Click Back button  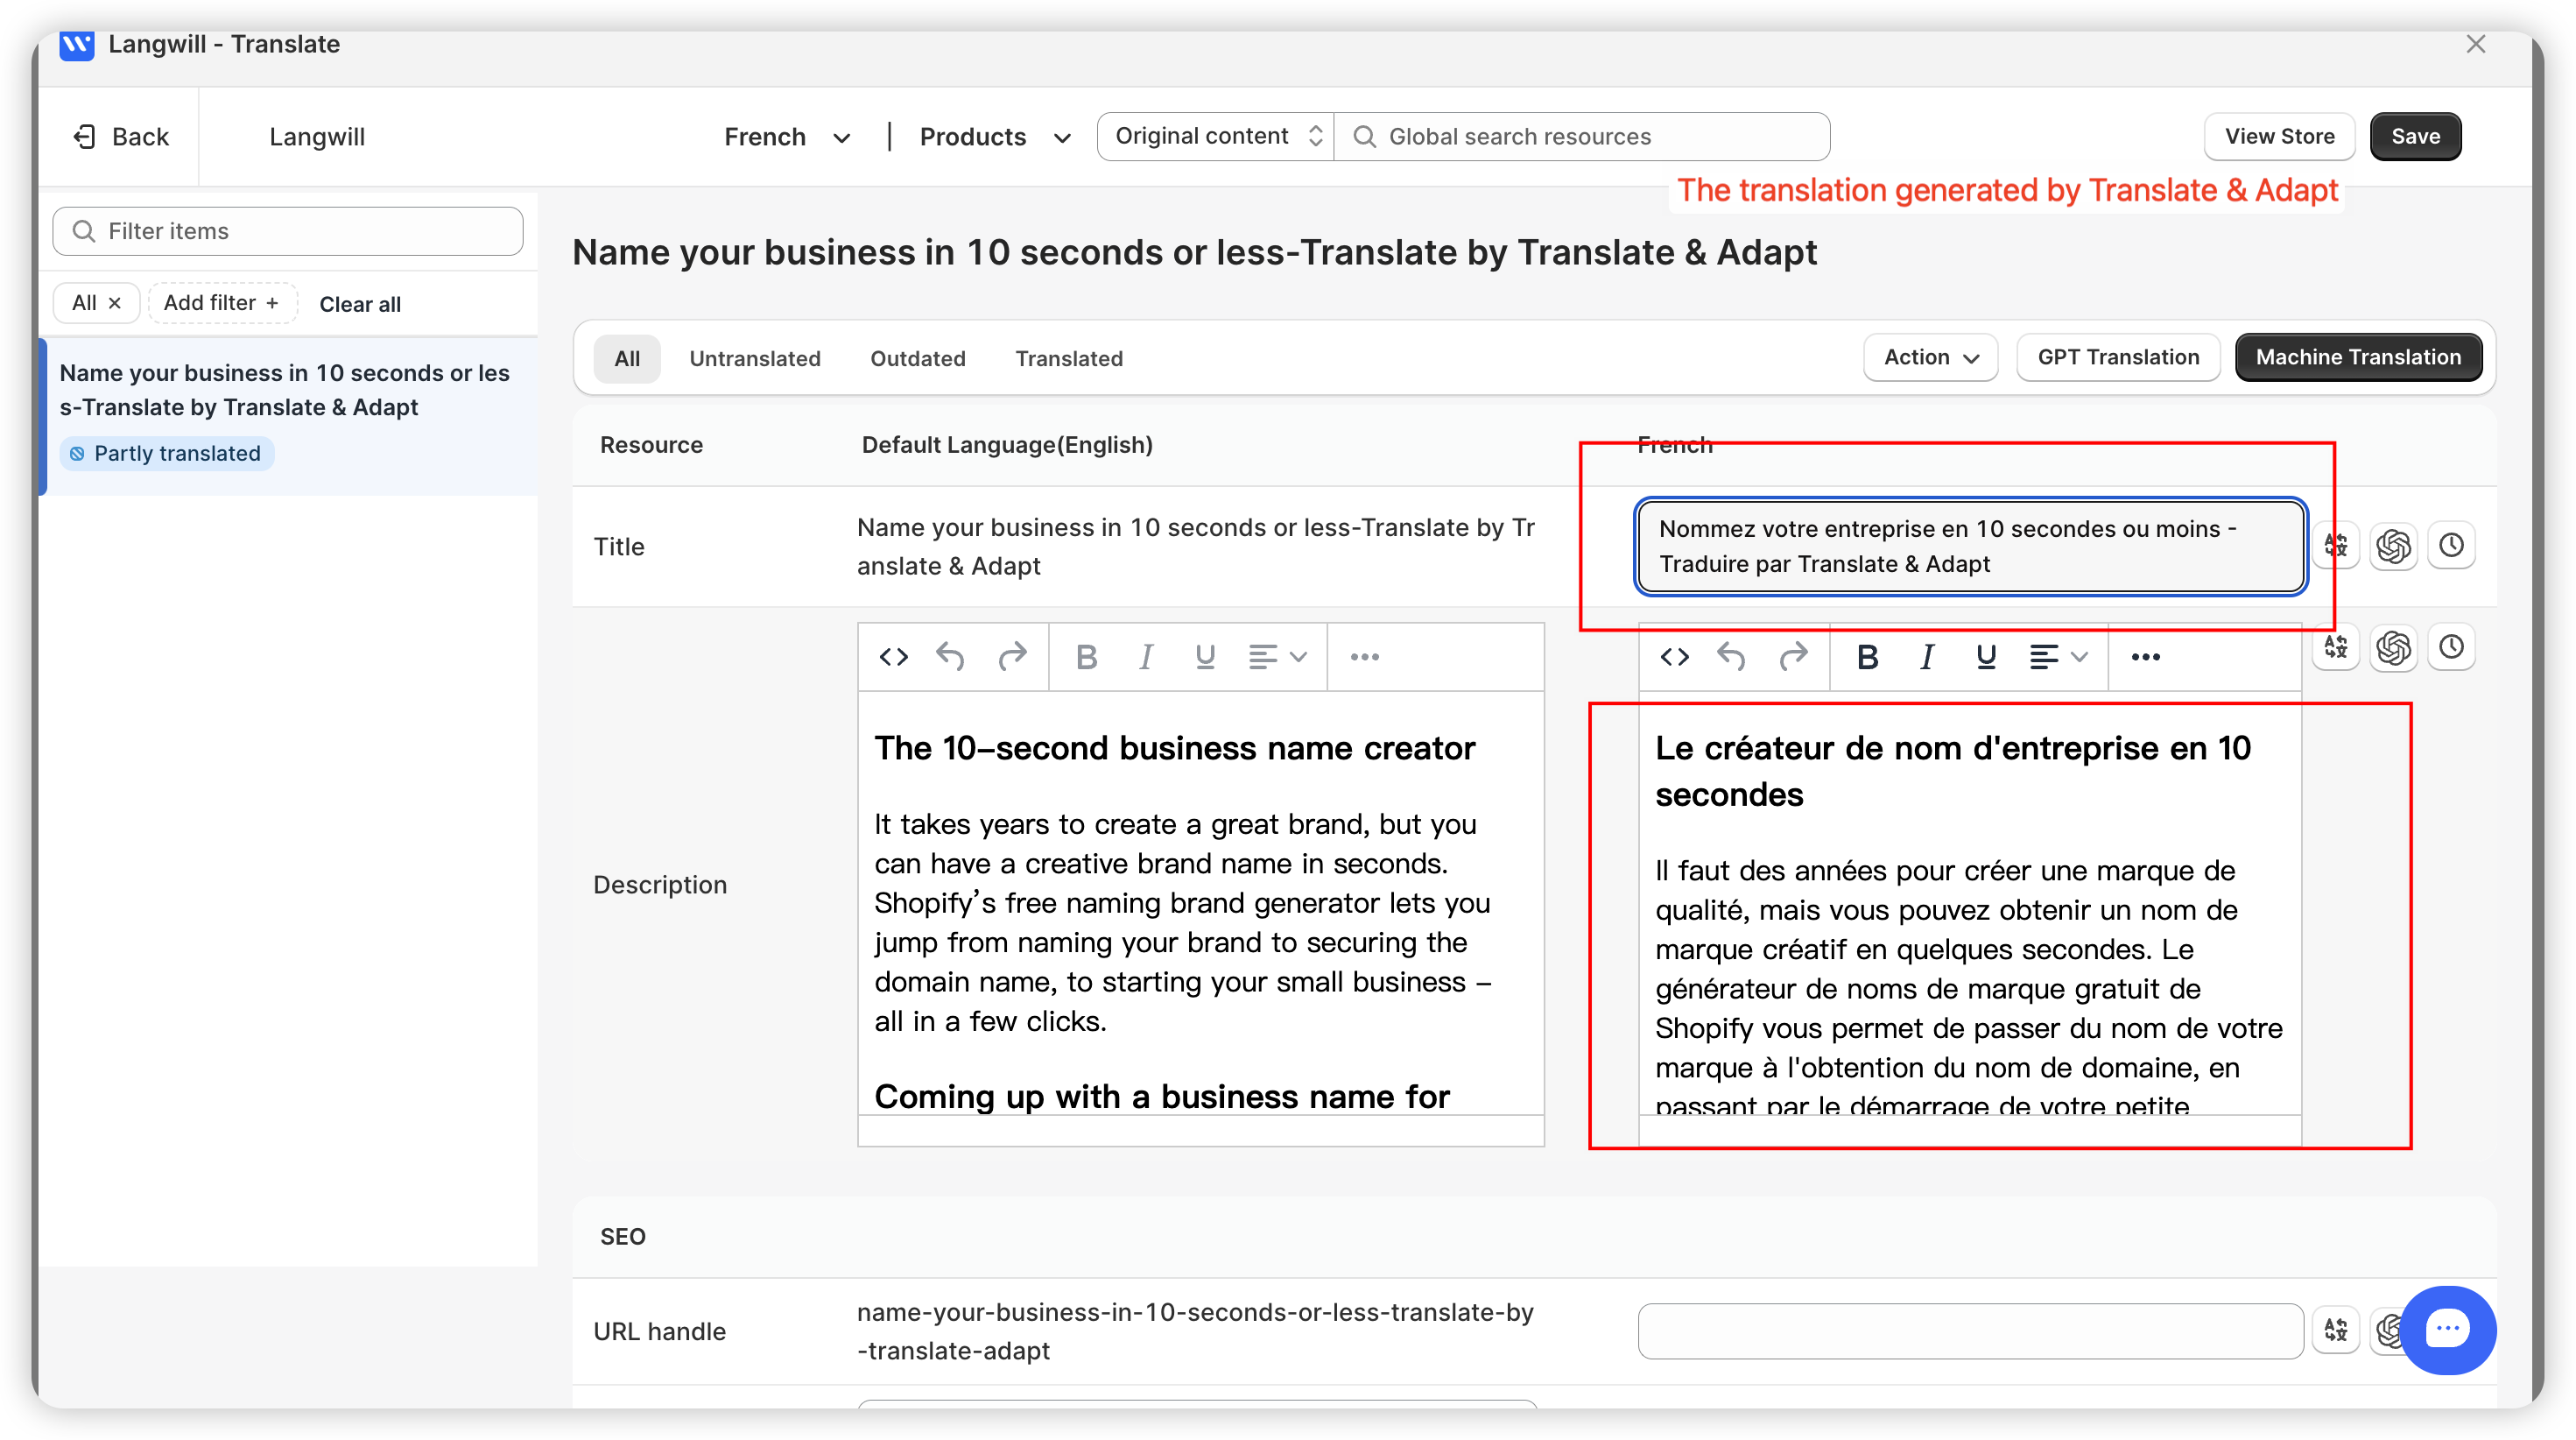pos(121,138)
